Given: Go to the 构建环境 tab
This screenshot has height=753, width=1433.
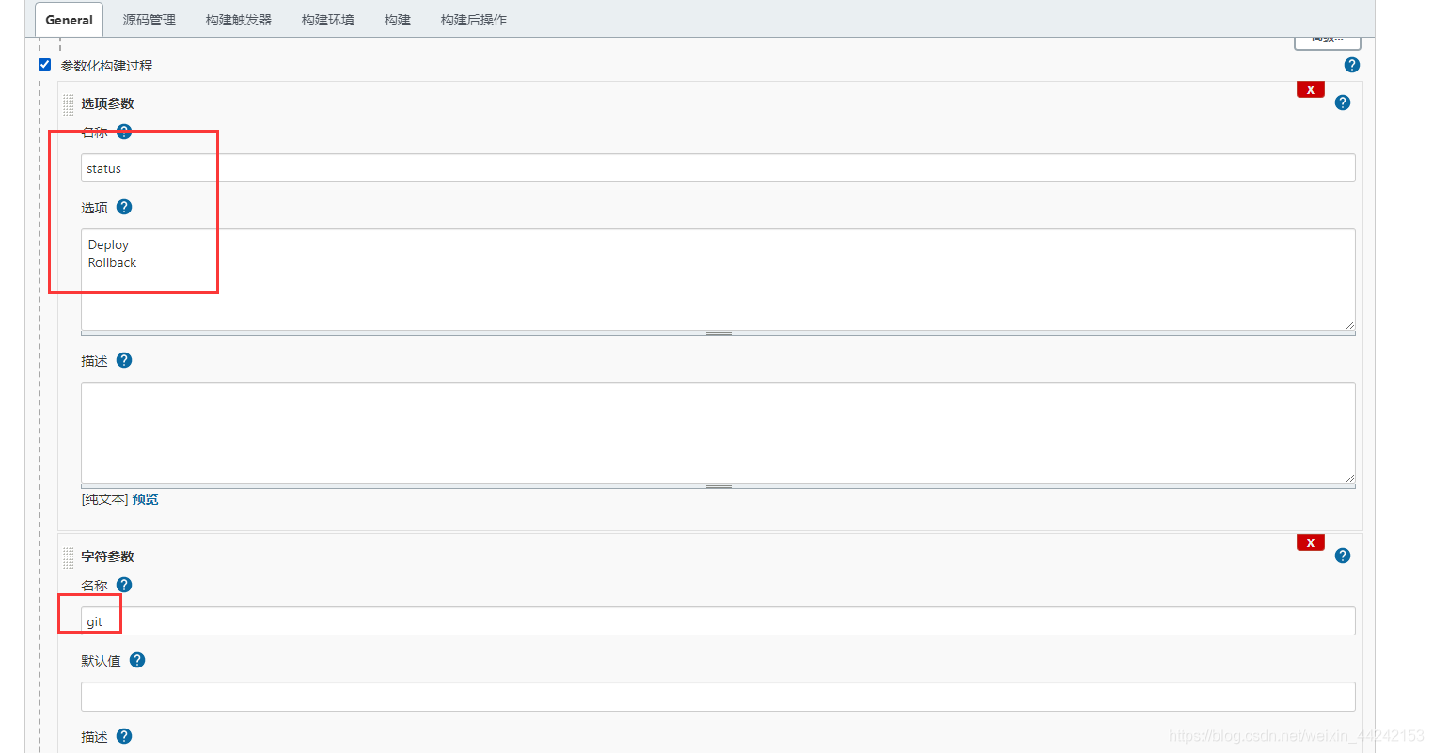Looking at the screenshot, I should coord(327,20).
